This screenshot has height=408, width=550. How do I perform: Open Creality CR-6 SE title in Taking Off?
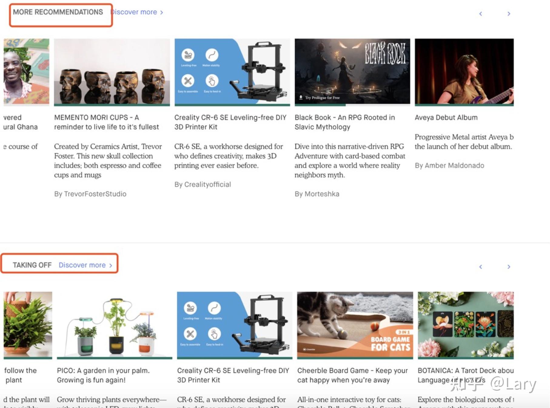tap(233, 375)
